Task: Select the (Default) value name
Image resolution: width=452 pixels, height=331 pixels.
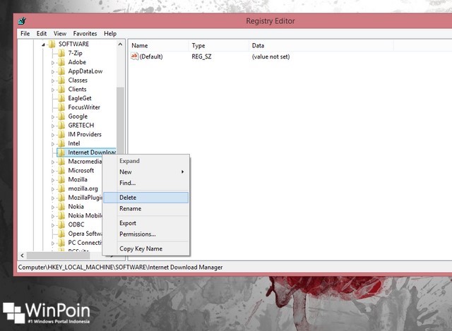Action: pyautogui.click(x=151, y=56)
